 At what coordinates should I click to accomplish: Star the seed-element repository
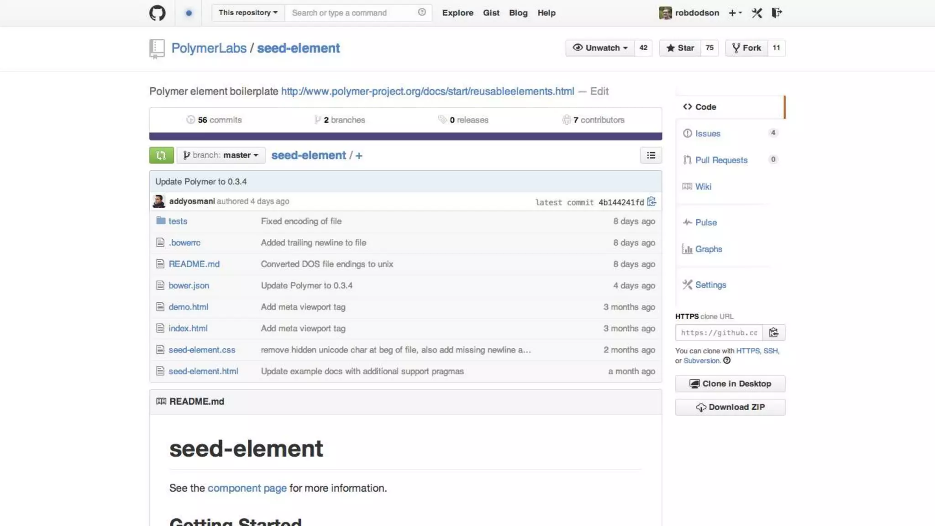pyautogui.click(x=679, y=48)
